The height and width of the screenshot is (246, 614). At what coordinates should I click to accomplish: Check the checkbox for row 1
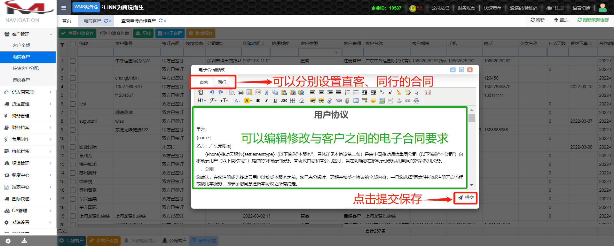click(x=73, y=61)
